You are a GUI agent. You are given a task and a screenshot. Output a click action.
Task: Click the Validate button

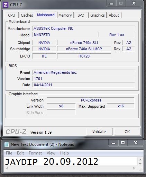99,132
